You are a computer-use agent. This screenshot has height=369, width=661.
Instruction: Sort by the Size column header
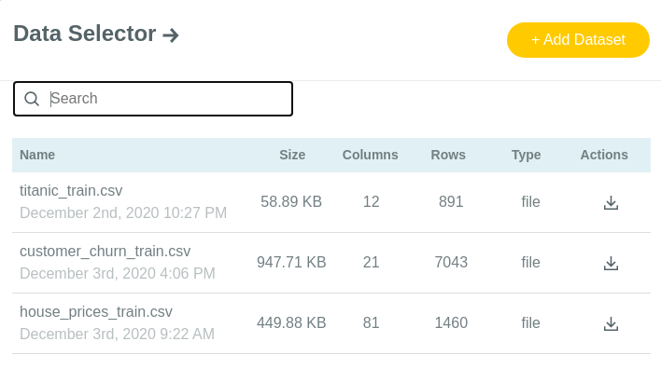pyautogui.click(x=292, y=155)
